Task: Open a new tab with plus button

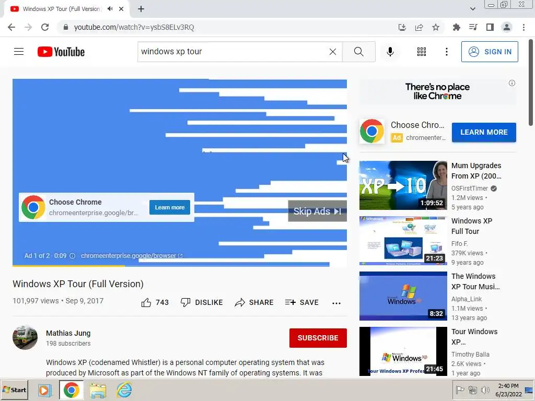Action: (141, 9)
